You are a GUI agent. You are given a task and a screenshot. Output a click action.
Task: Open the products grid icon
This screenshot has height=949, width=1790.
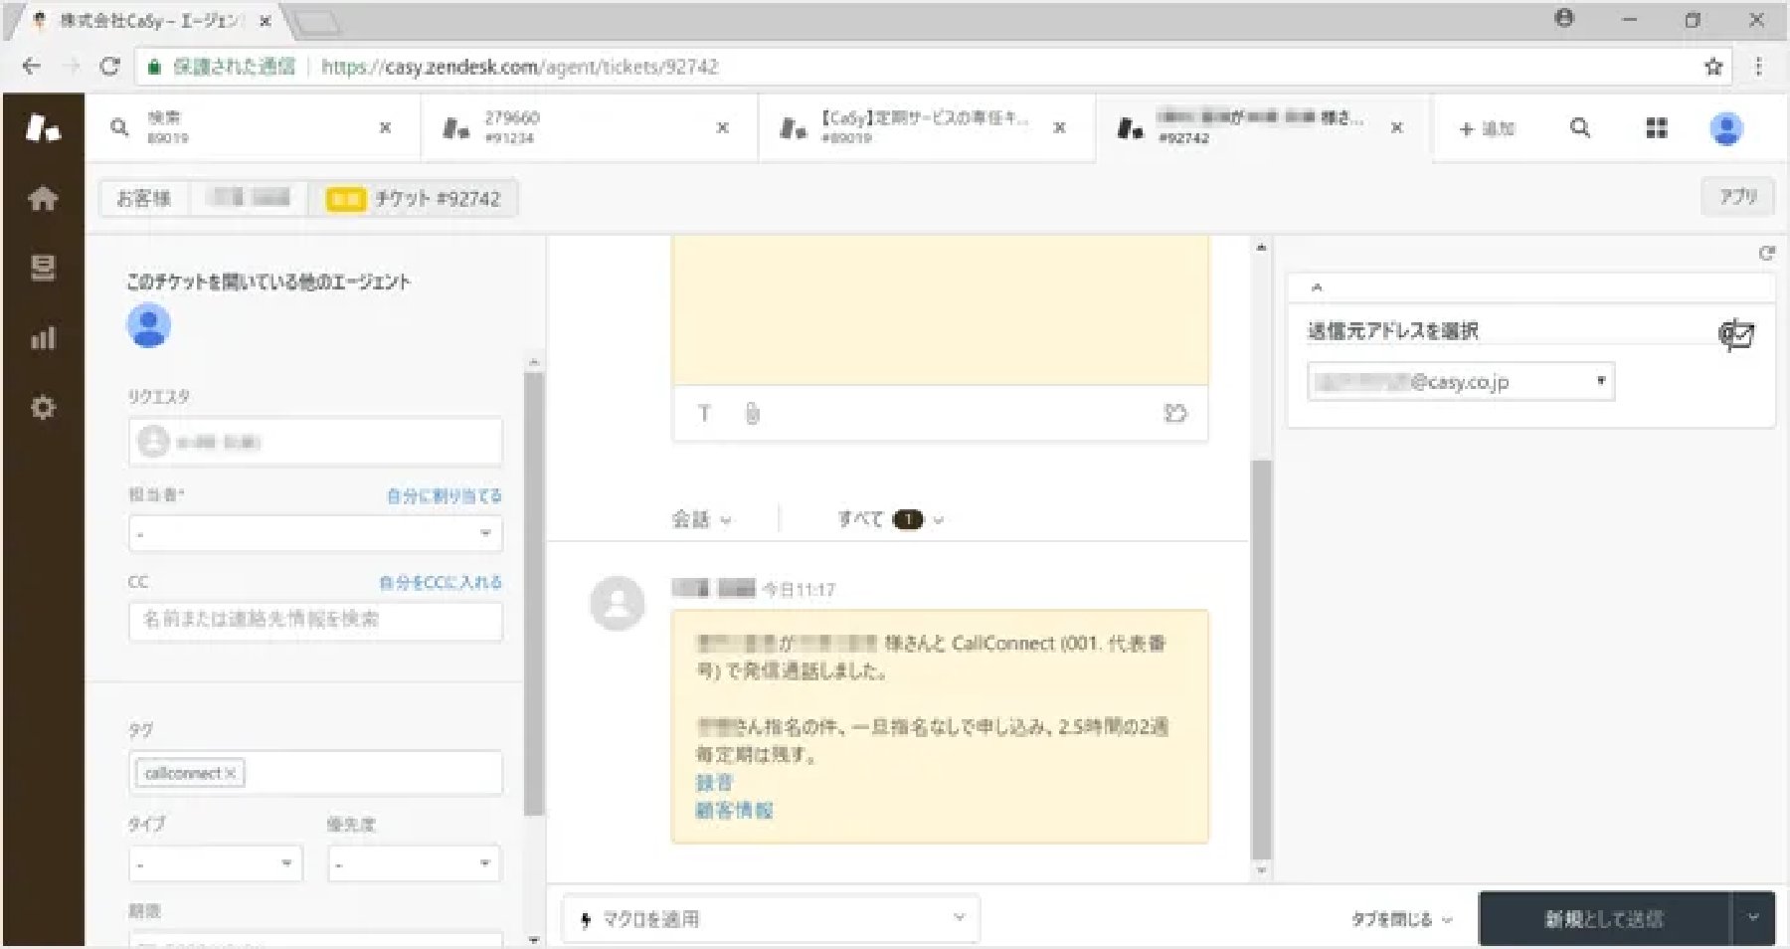click(1657, 127)
